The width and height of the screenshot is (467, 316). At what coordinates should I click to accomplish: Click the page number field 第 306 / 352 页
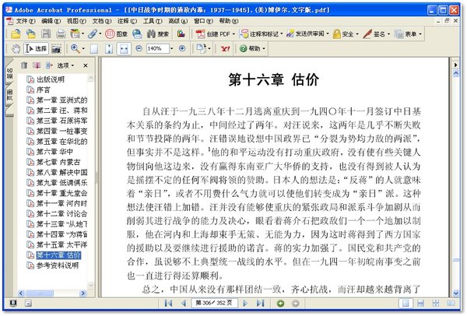(x=214, y=303)
